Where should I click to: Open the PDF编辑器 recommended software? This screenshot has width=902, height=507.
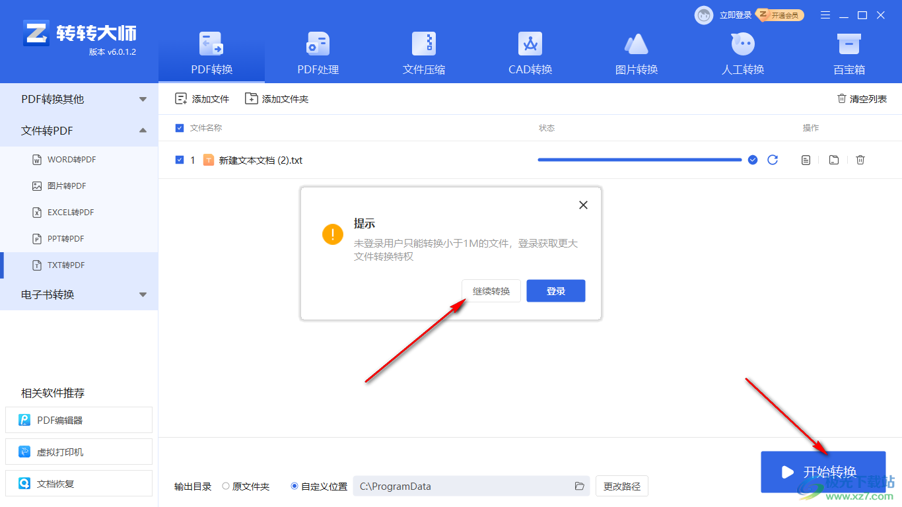(79, 420)
